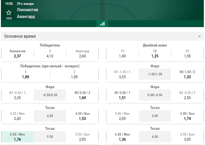Select draw X odds 4,10
205x145 pixels.
(x=50, y=53)
